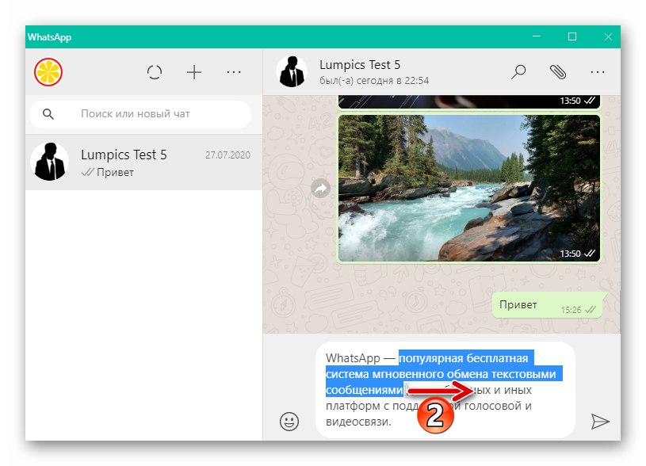Open your profile via lemon avatar
The image size is (646, 466).
(48, 72)
